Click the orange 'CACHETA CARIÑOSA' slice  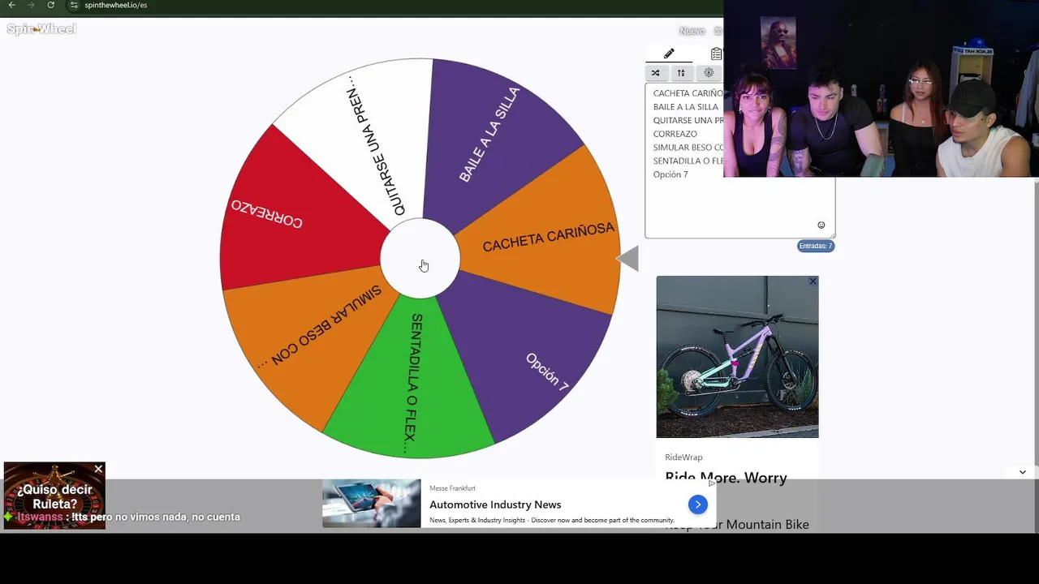[548, 236]
